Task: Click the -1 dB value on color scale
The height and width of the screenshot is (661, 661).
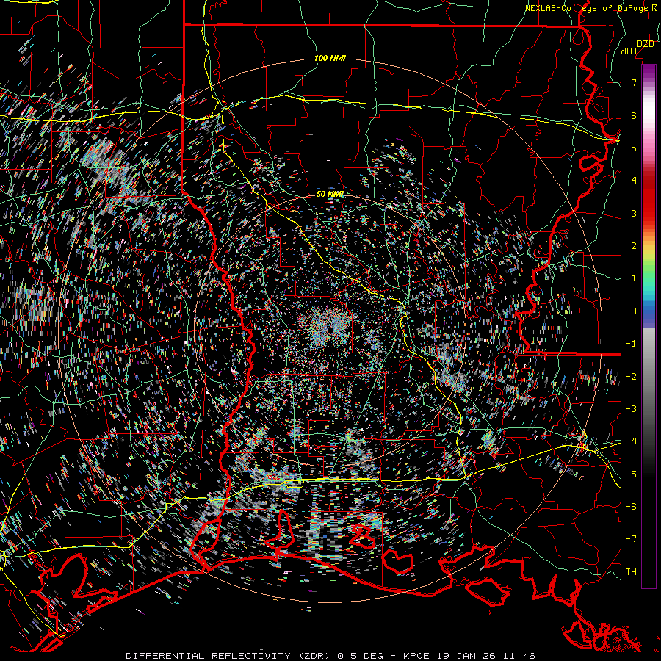Action: click(631, 344)
